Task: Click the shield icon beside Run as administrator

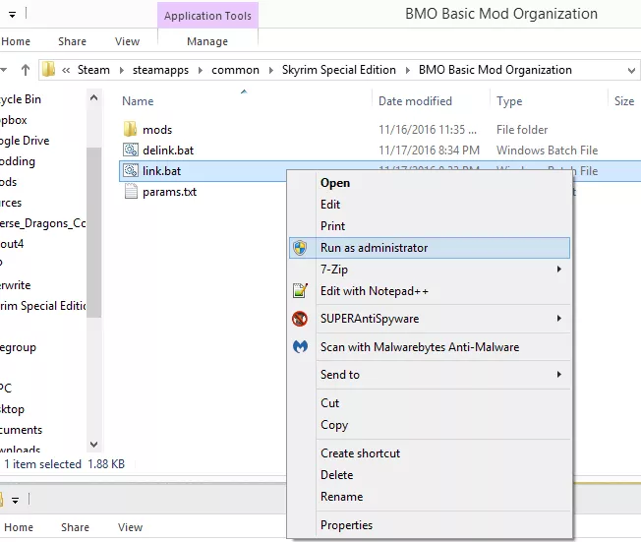Action: pos(300,248)
